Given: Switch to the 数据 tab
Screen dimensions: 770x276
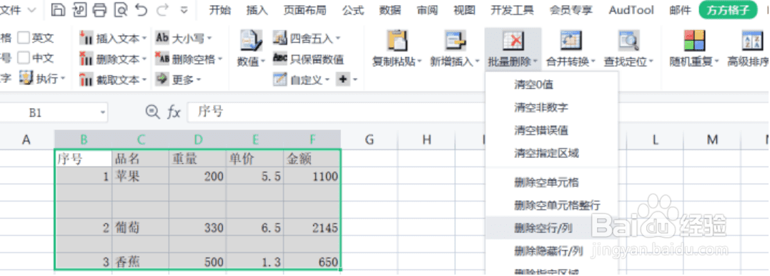Looking at the screenshot, I should pyautogui.click(x=390, y=10).
